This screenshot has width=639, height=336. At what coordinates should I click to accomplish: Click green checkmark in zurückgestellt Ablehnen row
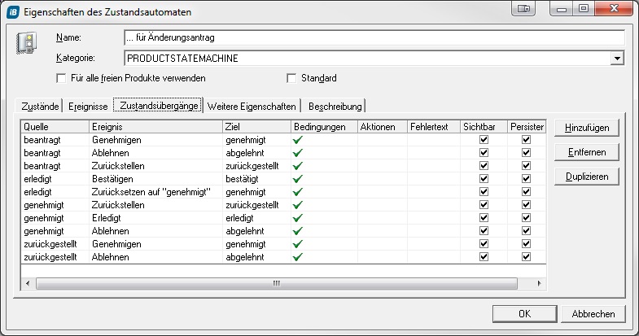coord(298,257)
